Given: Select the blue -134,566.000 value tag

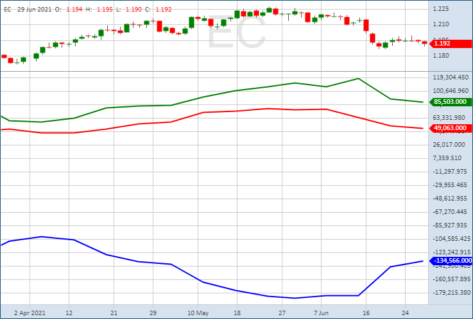Looking at the screenshot, I should (x=452, y=261).
